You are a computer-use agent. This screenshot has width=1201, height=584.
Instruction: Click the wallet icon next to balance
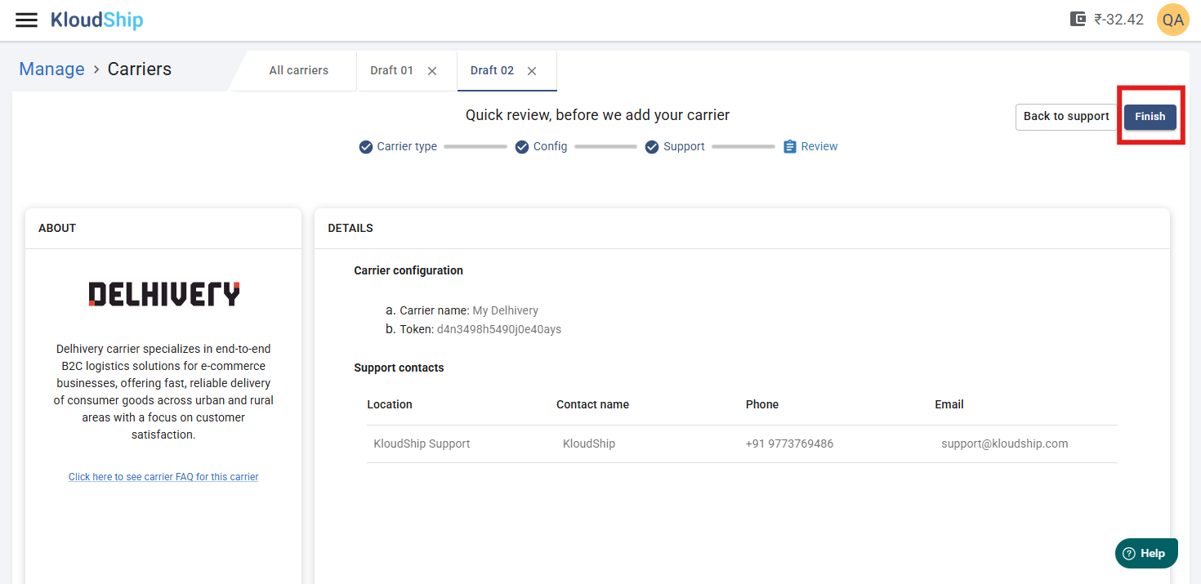point(1078,20)
